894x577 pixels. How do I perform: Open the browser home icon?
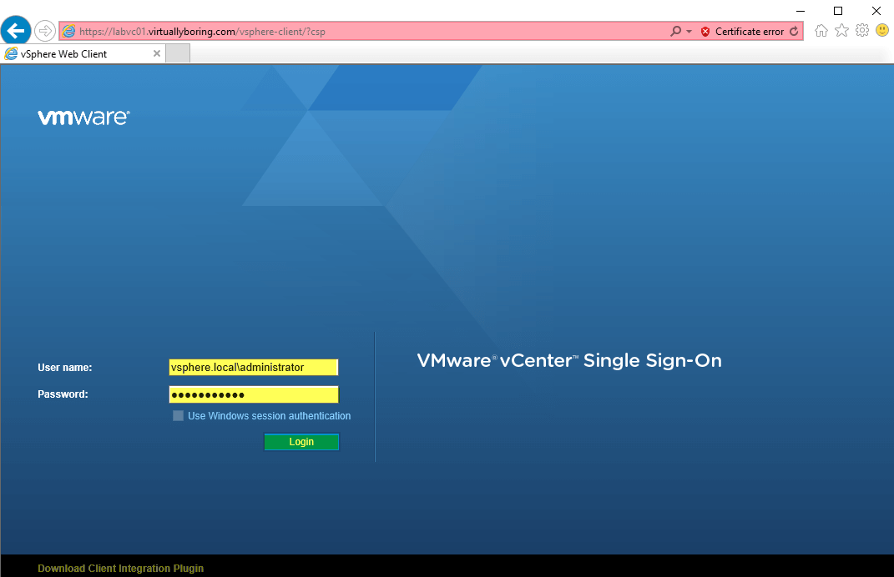(x=821, y=31)
